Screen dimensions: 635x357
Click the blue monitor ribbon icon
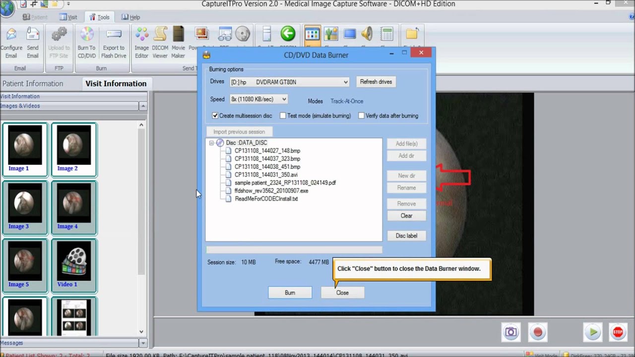point(350,34)
